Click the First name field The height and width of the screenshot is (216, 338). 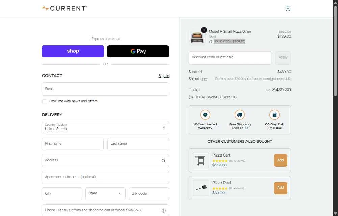click(x=73, y=144)
